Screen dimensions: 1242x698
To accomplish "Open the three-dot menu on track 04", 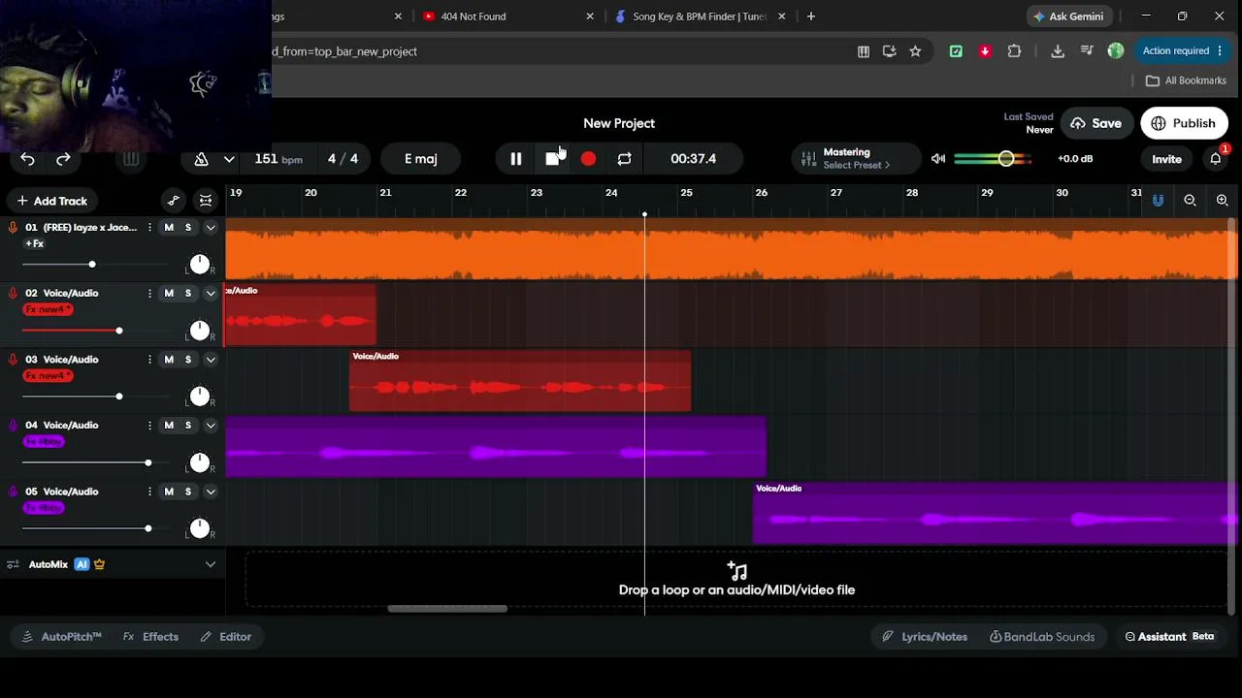I will (149, 426).
